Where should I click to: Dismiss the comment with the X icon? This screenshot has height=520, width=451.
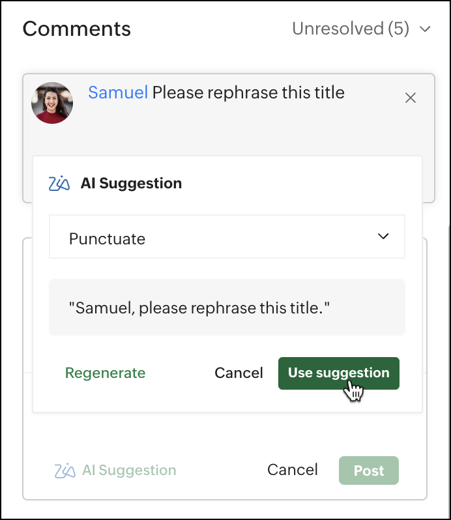coord(411,98)
